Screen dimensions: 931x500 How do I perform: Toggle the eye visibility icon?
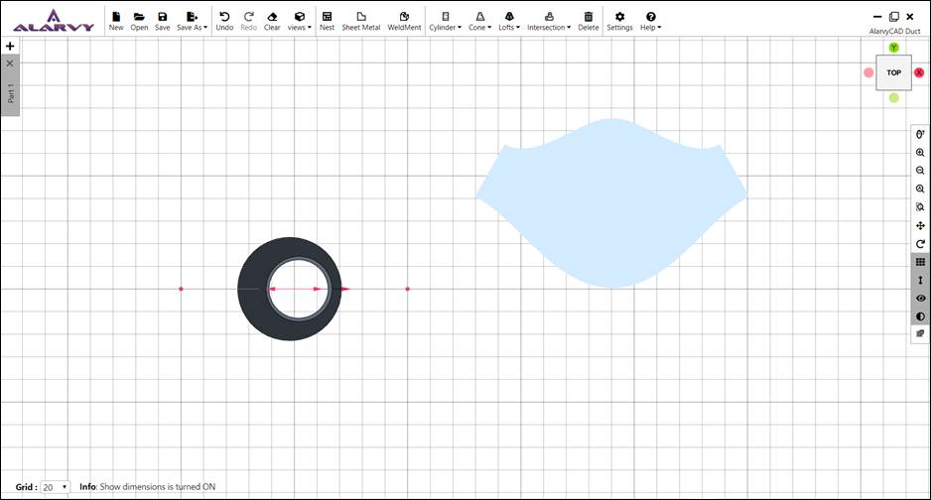(x=920, y=299)
